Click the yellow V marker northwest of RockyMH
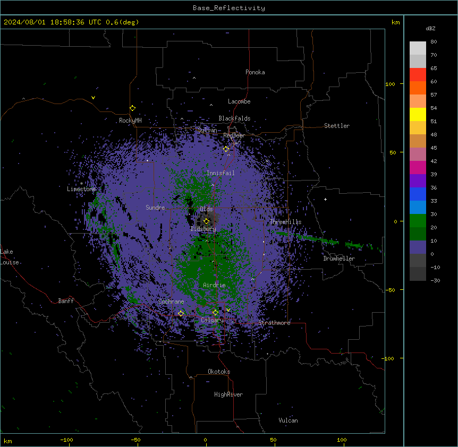The image size is (458, 447). point(93,98)
